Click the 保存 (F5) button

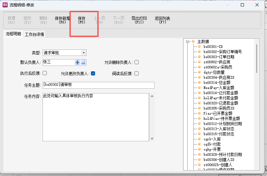coord(82,20)
